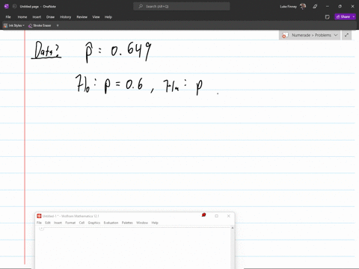Restore down the OneNote window
Viewport: 359px width, 269px height.
[x=340, y=7]
